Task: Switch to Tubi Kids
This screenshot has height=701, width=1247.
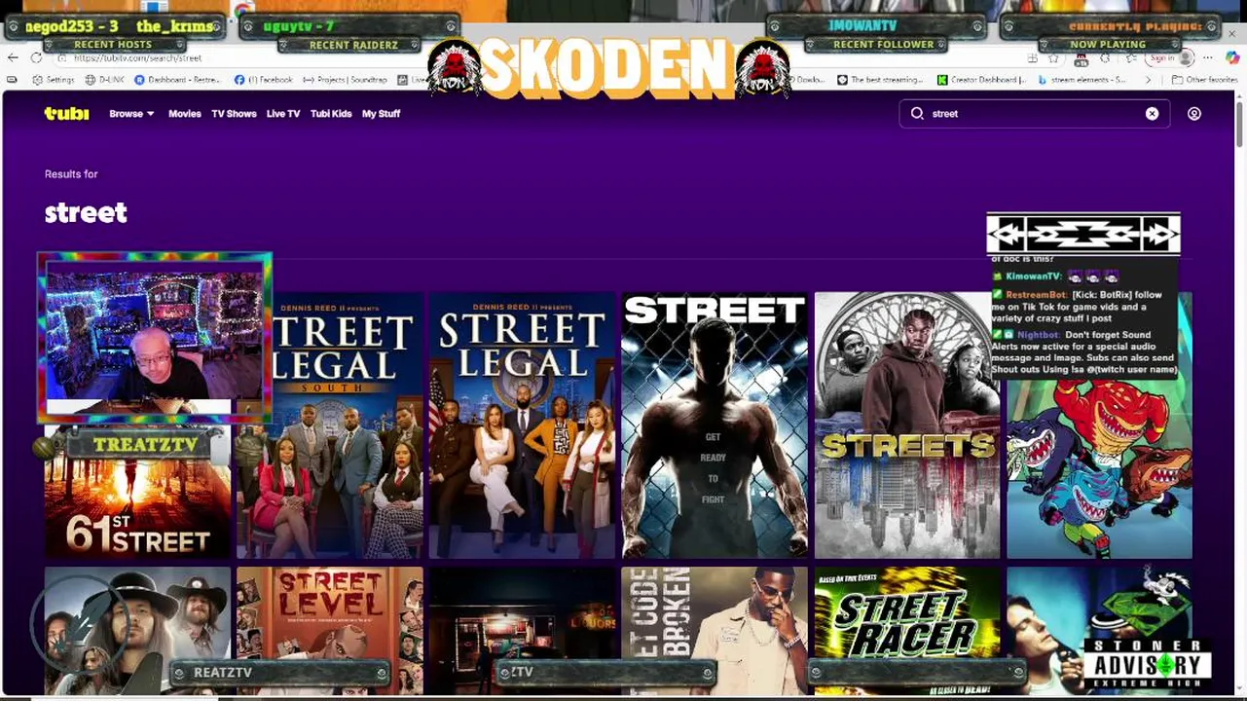Action: 331,114
